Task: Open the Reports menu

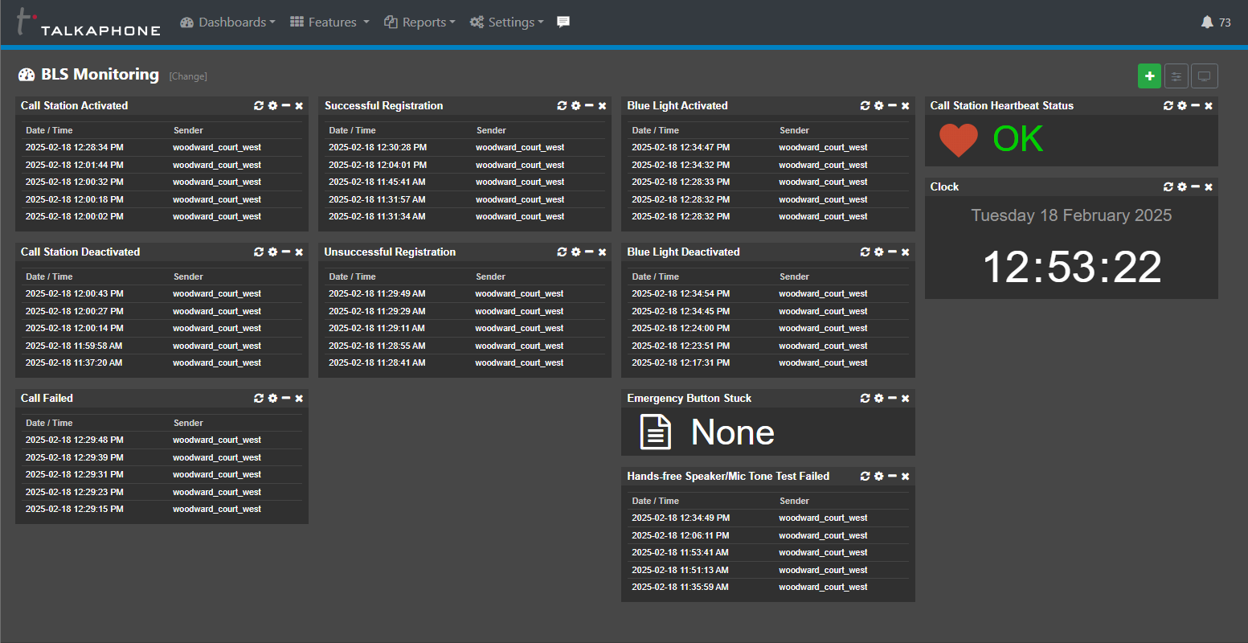Action: [420, 23]
